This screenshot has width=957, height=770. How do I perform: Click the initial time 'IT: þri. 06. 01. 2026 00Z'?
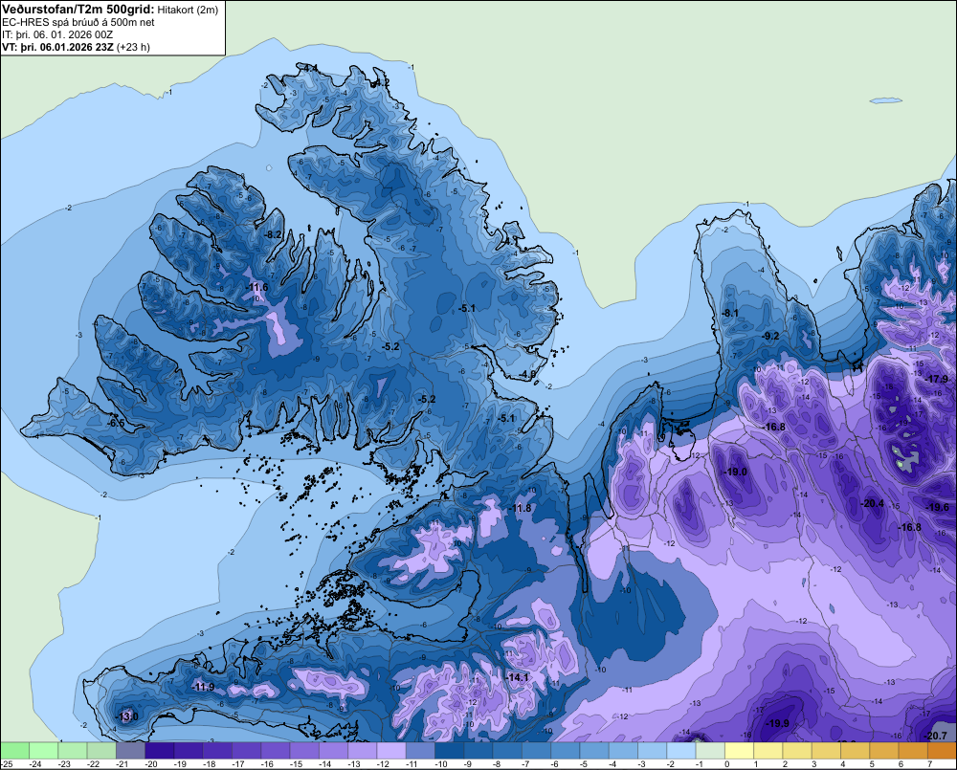(x=57, y=34)
